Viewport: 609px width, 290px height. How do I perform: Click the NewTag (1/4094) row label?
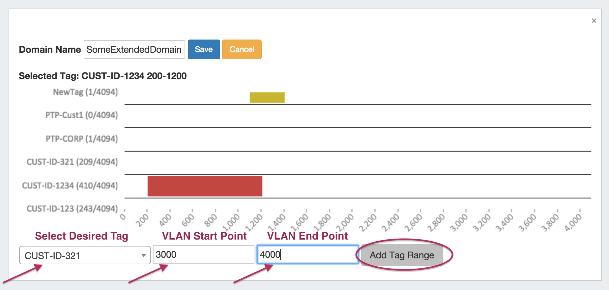[85, 92]
